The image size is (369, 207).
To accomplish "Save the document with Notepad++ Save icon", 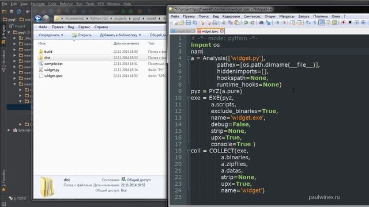I will [x=188, y=23].
